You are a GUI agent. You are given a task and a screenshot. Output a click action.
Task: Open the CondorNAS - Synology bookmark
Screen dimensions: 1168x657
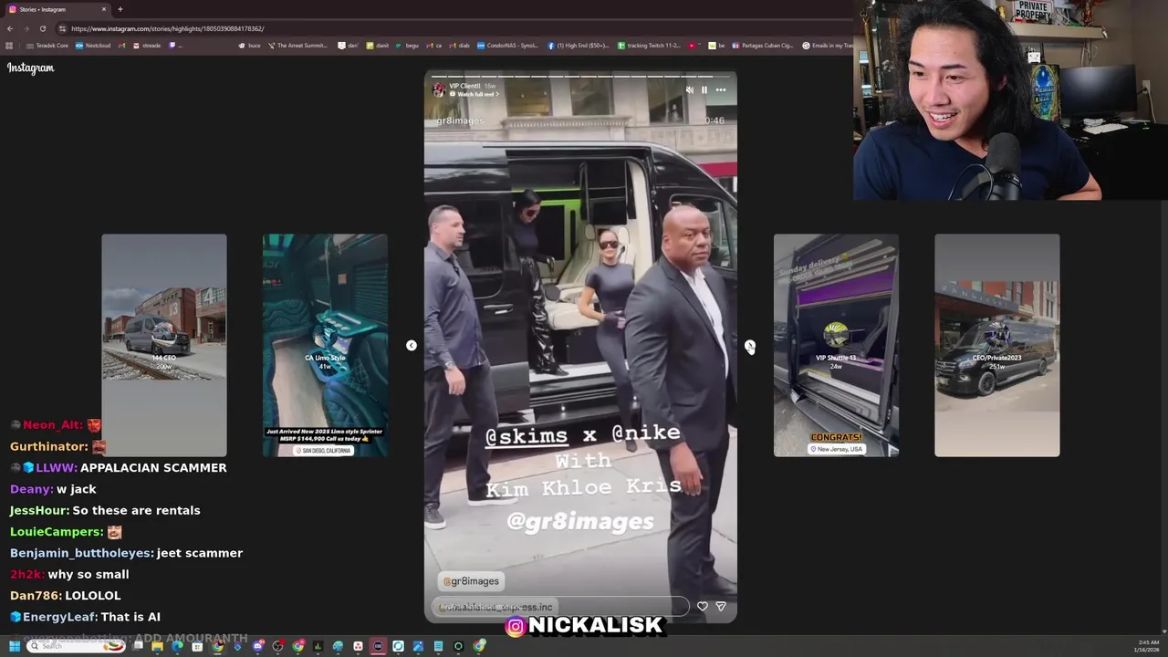pos(508,46)
